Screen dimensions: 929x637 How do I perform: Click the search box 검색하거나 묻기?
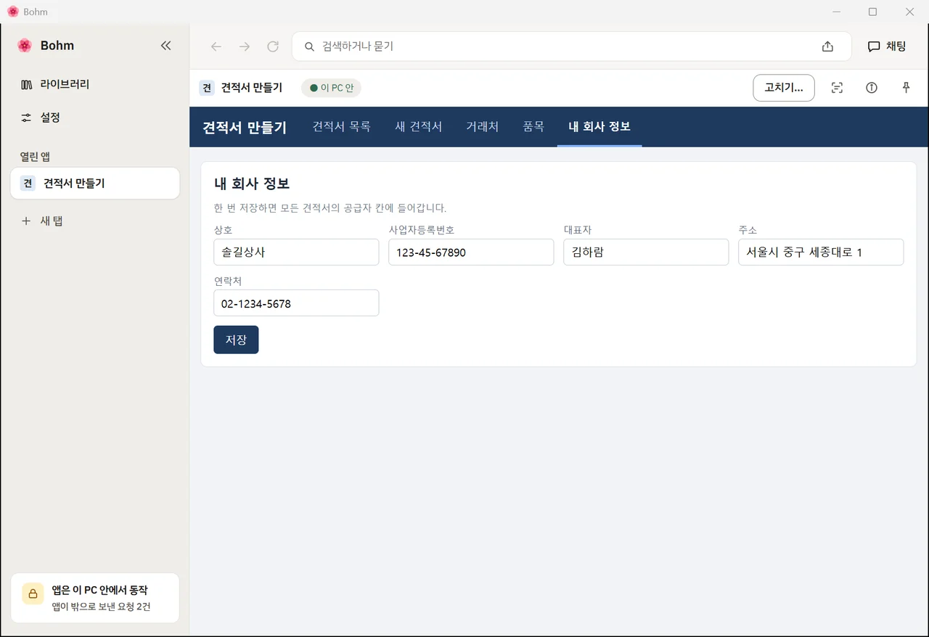click(x=571, y=46)
